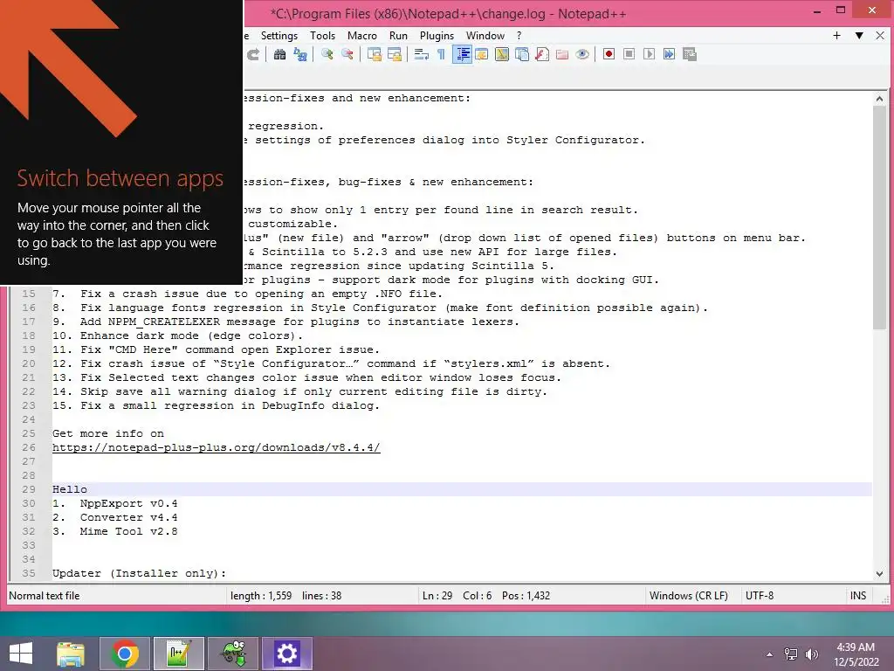Open the ? help menu

tap(519, 35)
